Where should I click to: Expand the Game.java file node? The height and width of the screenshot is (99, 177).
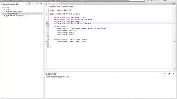8,13
